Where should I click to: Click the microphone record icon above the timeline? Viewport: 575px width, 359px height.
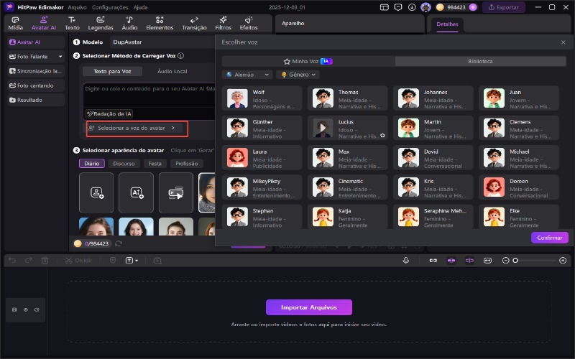(x=406, y=260)
